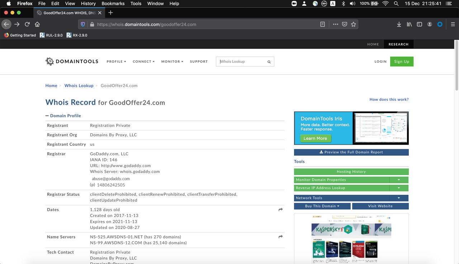Screen dimensions: 459x264
Task: Open the Firefox File menu
Action: 42,4
